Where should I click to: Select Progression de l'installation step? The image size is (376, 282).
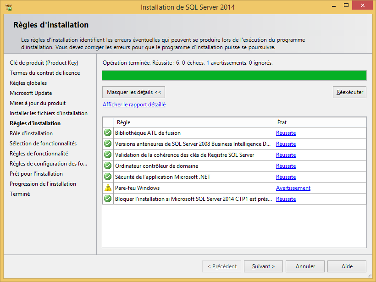coord(43,184)
